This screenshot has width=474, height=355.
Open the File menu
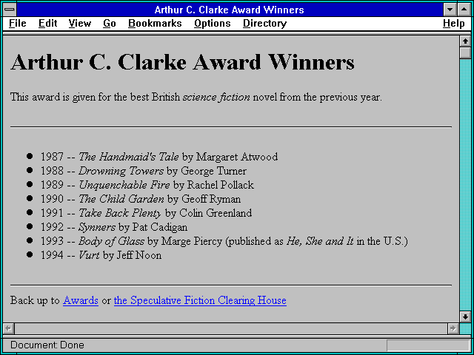pos(18,24)
